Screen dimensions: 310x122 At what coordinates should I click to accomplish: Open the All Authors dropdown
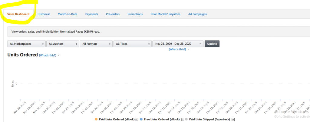(63, 44)
